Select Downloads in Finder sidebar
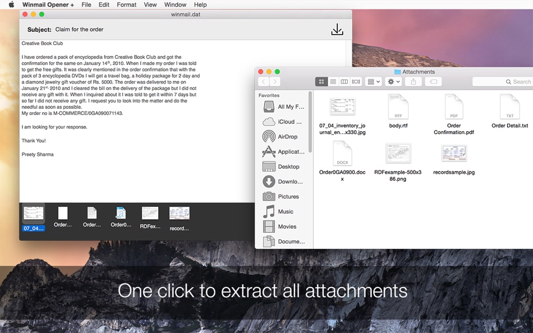The height and width of the screenshot is (333, 533). pos(283,182)
